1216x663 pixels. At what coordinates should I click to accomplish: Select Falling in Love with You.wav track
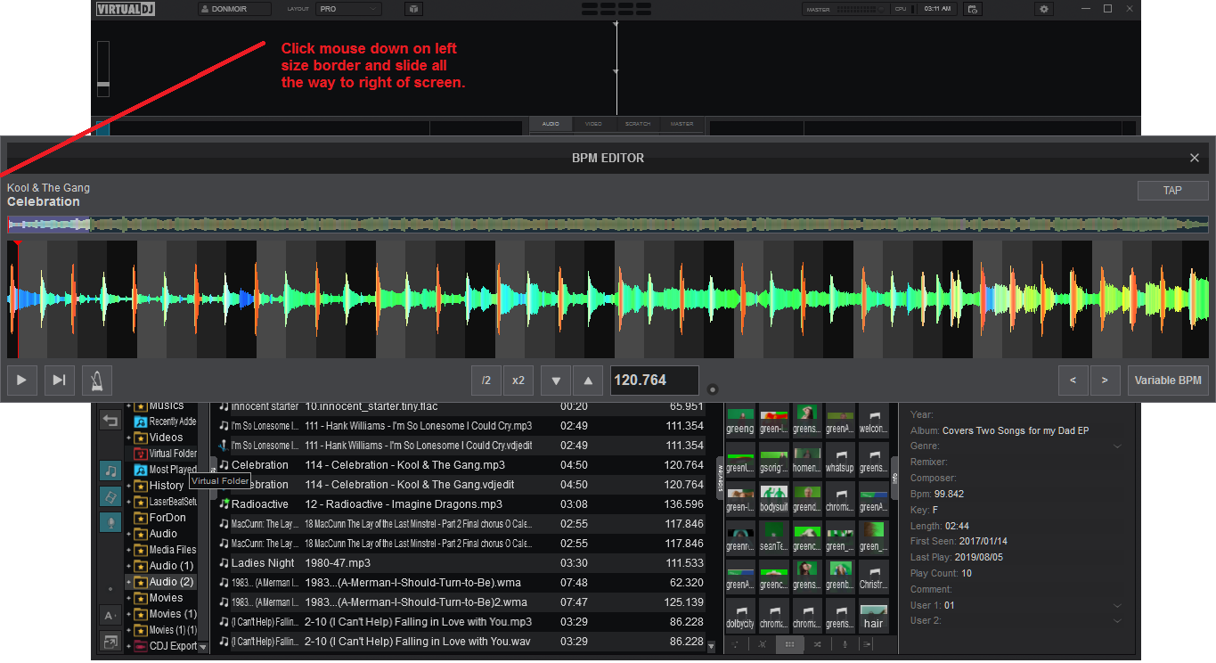click(x=461, y=642)
